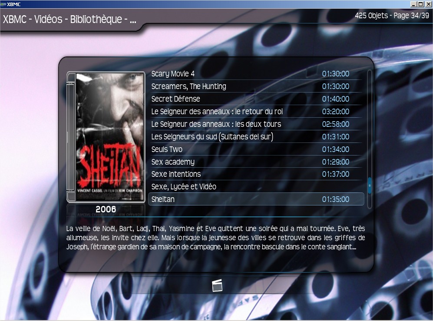The width and height of the screenshot is (433, 321).
Task: Maximize the XBMC window
Action: pos(420,4)
